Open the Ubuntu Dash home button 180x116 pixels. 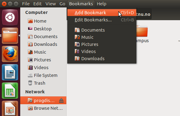coord(10,17)
